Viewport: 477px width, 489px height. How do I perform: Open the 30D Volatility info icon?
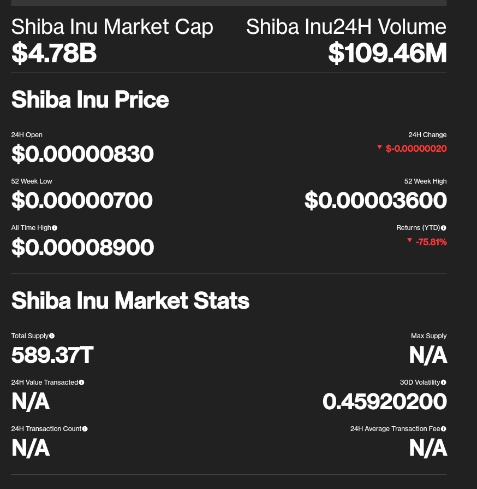[x=444, y=382]
